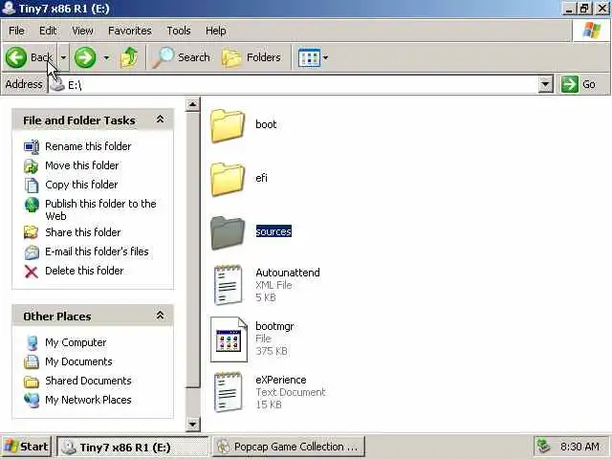612x459 pixels.
Task: Click Move this folder
Action: tap(82, 165)
